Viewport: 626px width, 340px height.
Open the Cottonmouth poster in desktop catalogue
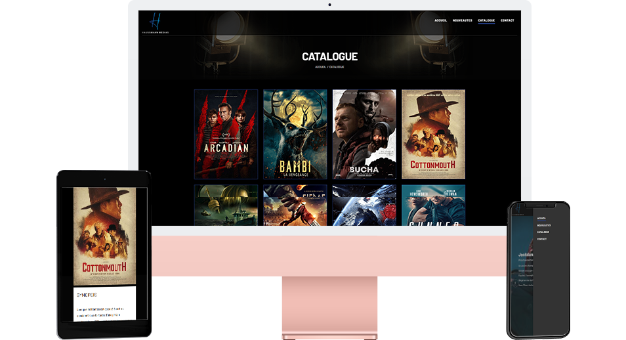(x=433, y=134)
